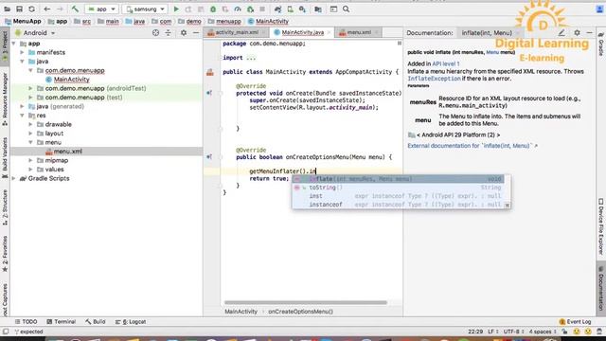Open Project panel settings gear
Image resolution: width=606 pixels, height=341 pixels.
(x=184, y=33)
